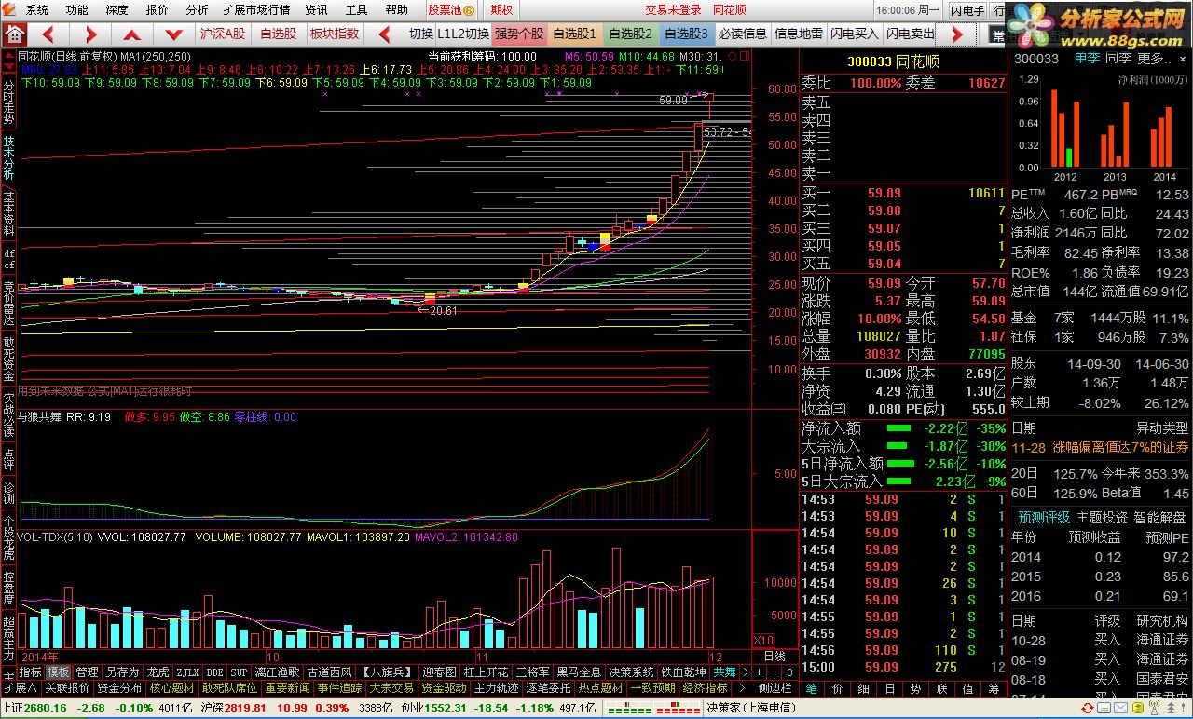
Task: Switch to the 主题投资 tab
Action: pyautogui.click(x=1102, y=518)
